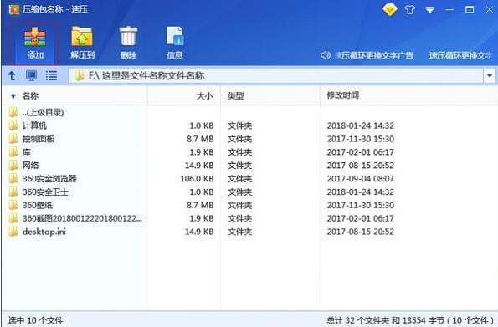The height and width of the screenshot is (327, 498).
Task: Click folder icon beside 网络
Action: (13, 166)
